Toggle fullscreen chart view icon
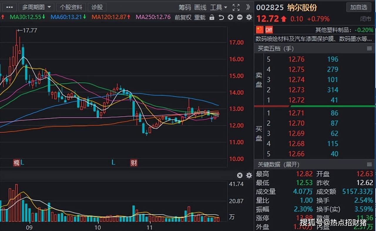Screen dimensions: 376x231 pos(236,7)
